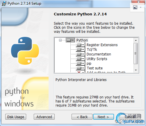Screen dimensions: 146x126
Task: Click the Next button
Action: click(104, 117)
